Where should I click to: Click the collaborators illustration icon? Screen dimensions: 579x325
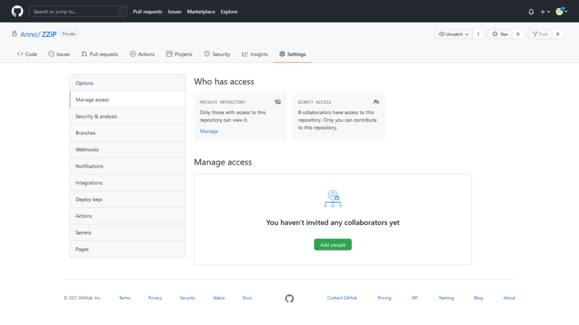pos(332,199)
